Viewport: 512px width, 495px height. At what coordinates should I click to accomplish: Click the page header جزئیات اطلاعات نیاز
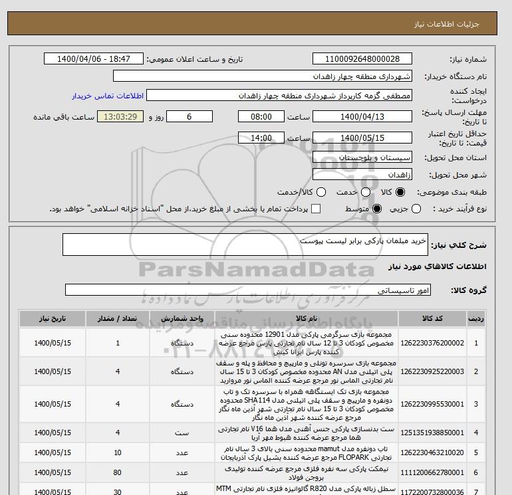pyautogui.click(x=446, y=24)
